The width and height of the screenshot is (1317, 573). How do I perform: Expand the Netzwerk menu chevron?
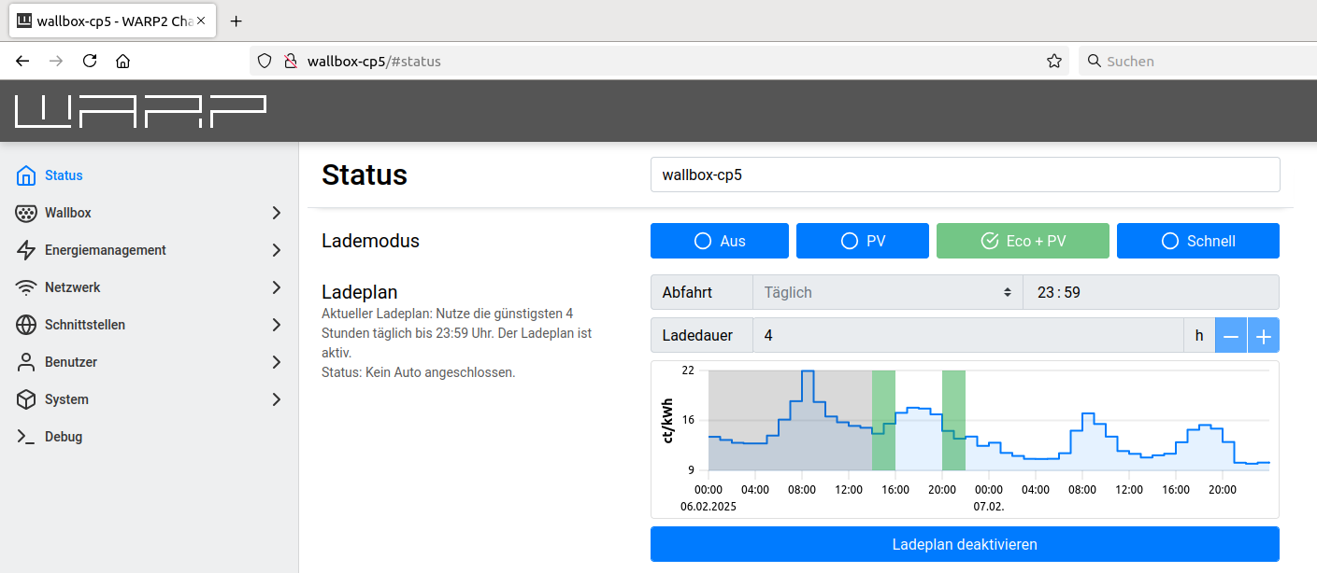click(276, 287)
